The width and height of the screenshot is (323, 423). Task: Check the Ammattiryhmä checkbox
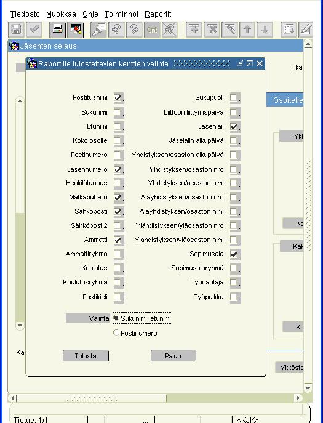118,254
